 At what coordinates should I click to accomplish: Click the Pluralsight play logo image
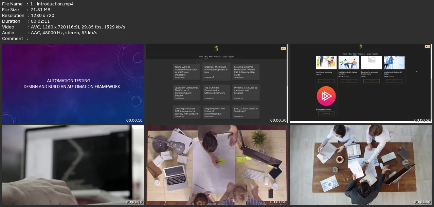(x=326, y=96)
